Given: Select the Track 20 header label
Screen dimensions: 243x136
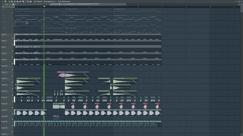Looking at the screenshot, I should click(x=4, y=128).
